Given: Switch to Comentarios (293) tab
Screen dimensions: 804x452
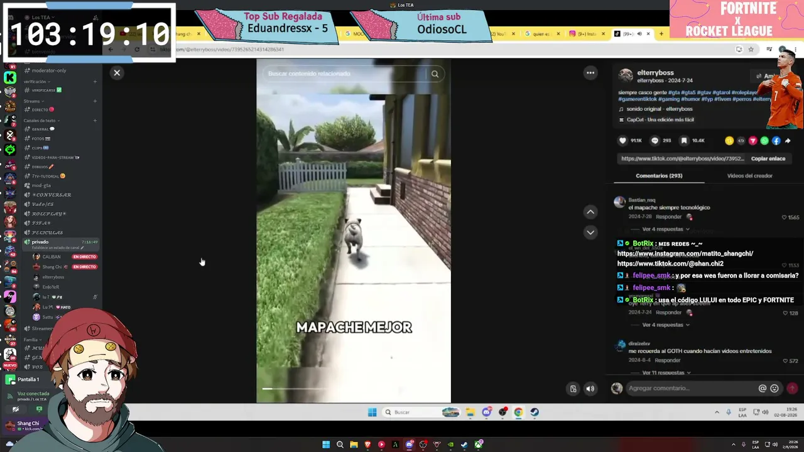Looking at the screenshot, I should pos(659,176).
